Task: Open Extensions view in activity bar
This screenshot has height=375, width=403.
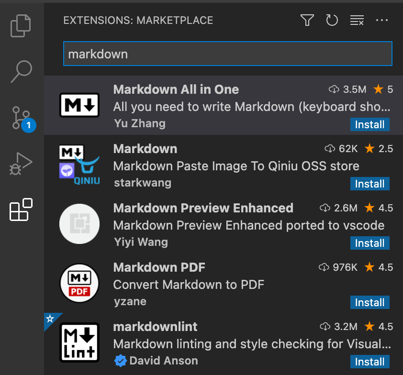Action: (x=21, y=210)
